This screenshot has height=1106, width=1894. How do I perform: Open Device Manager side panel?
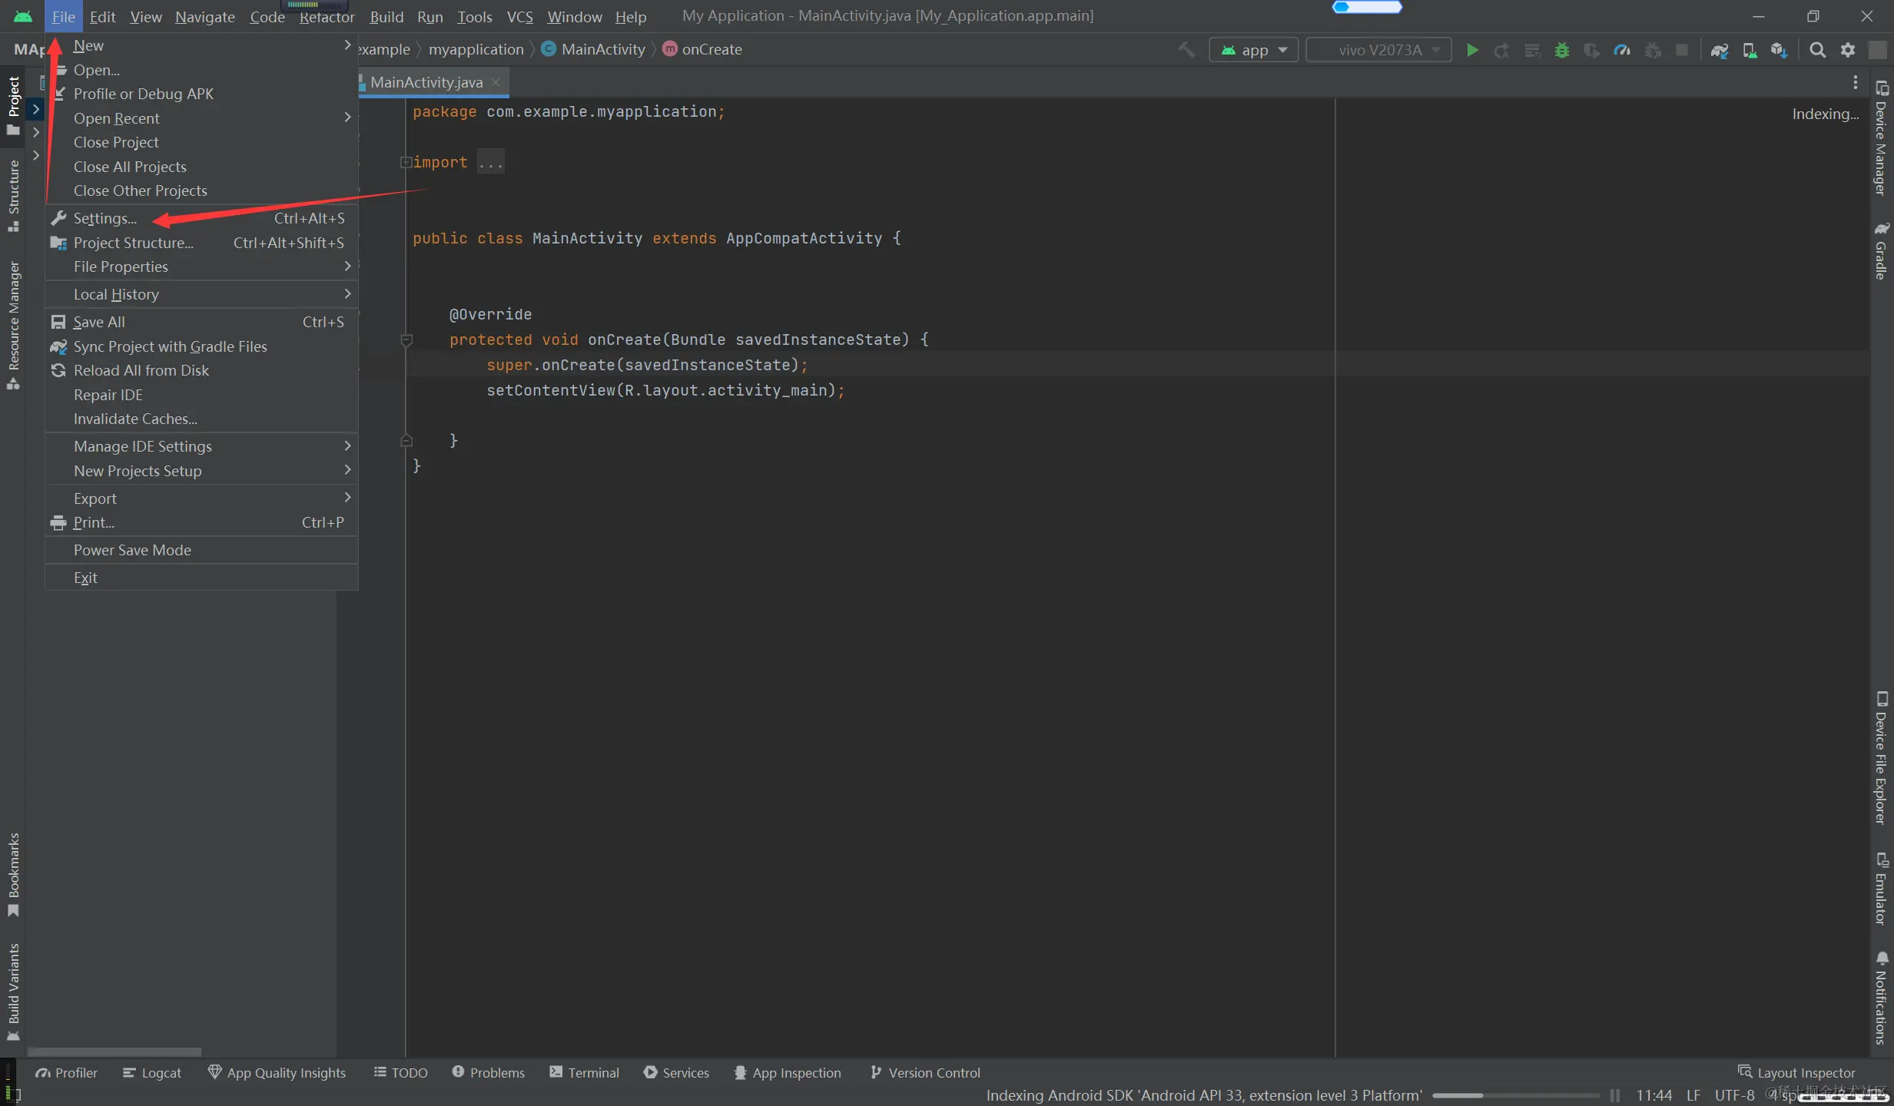tap(1881, 138)
